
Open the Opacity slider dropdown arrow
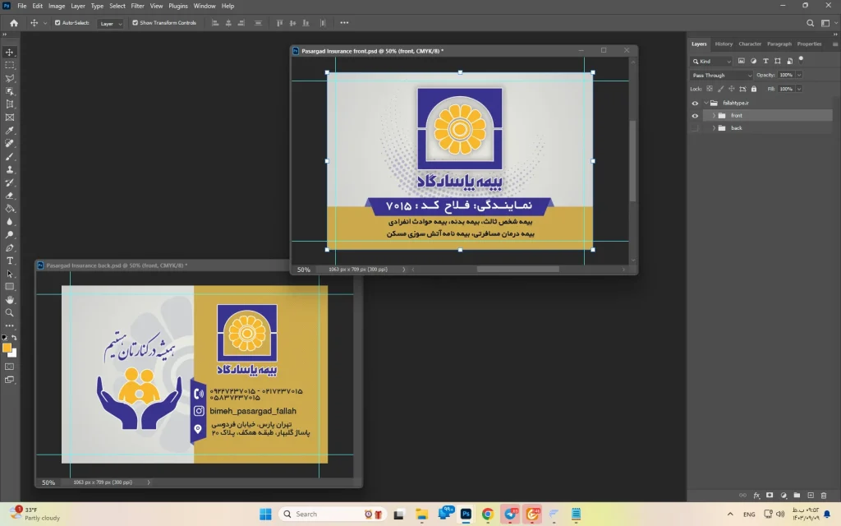point(799,75)
